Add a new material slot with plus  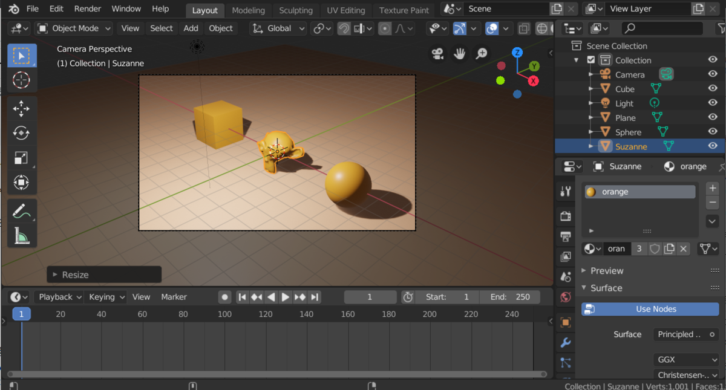click(x=713, y=189)
